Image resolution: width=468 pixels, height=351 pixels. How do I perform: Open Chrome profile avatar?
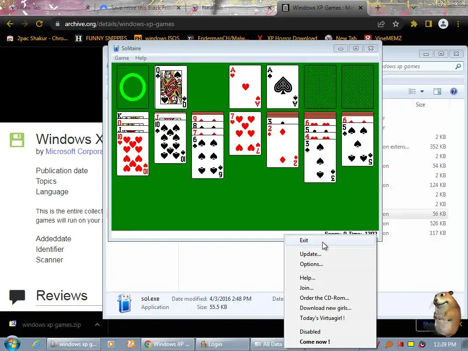click(x=443, y=24)
